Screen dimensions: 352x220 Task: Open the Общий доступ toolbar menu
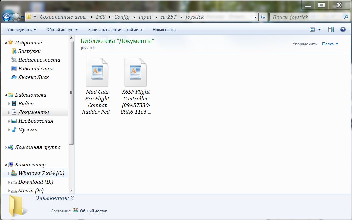tap(62, 30)
